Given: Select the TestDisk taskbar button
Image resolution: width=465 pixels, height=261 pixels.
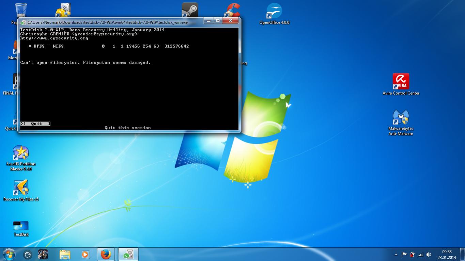Looking at the screenshot, I should coord(128,254).
